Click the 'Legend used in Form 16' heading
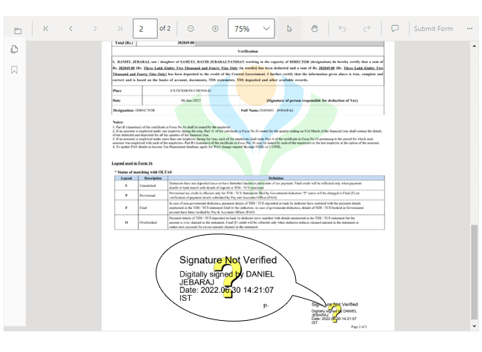The image size is (482, 352). point(132,163)
